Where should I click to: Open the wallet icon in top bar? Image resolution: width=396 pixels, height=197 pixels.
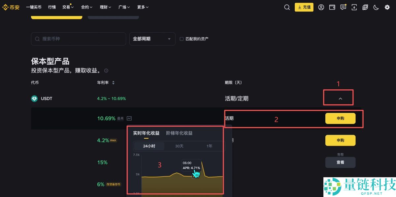[x=332, y=7]
